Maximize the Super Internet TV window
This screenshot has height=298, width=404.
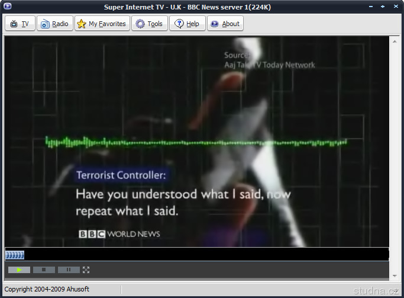pos(383,7)
